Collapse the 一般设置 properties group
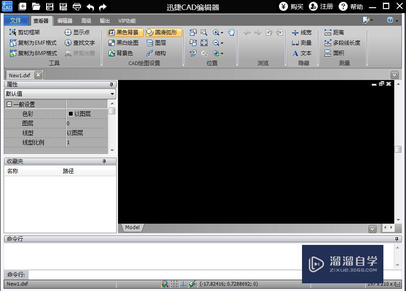This screenshot has height=291, width=406. [9, 104]
